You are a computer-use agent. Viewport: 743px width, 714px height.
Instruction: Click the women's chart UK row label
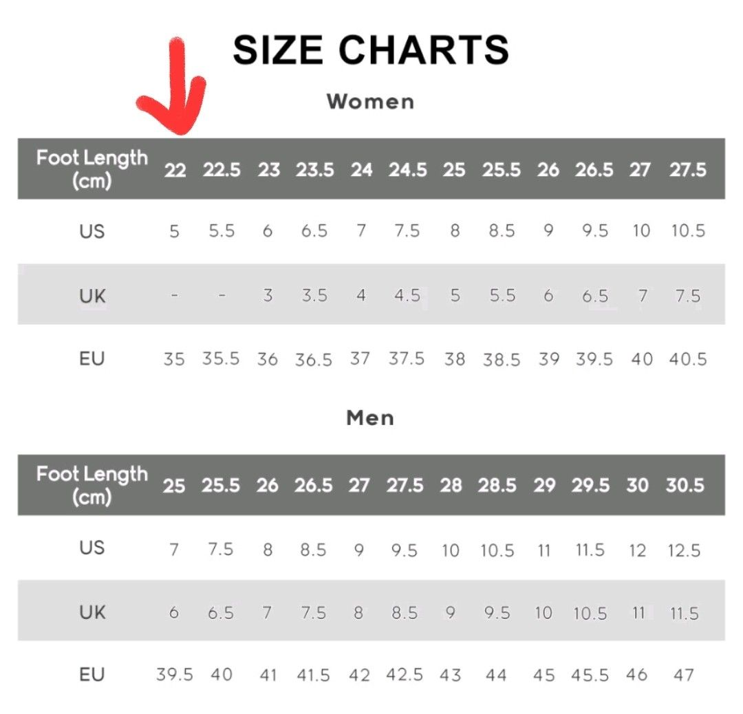click(91, 296)
